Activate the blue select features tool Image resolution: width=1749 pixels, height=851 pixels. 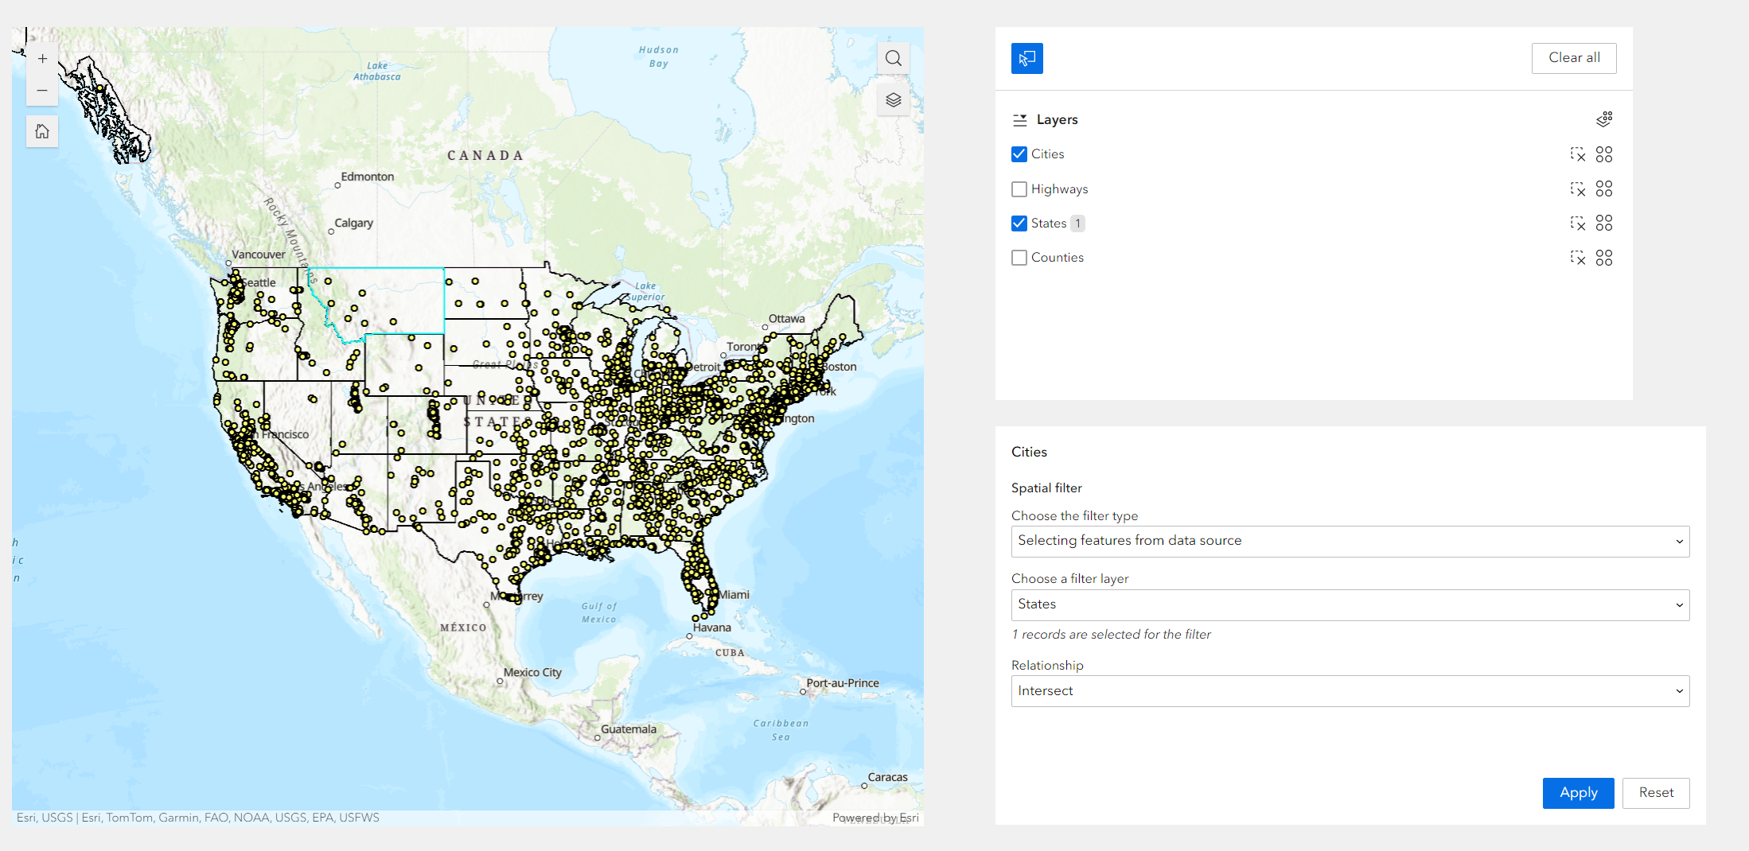coord(1026,58)
